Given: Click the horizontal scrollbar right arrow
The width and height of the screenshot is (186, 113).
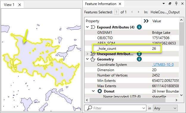Looking at the screenshot, I should pyautogui.click(x=176, y=100).
